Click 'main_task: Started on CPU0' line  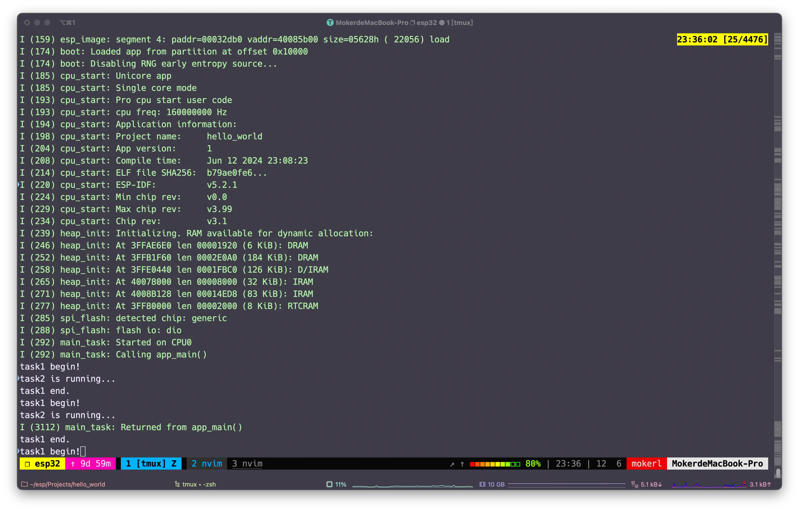(106, 342)
